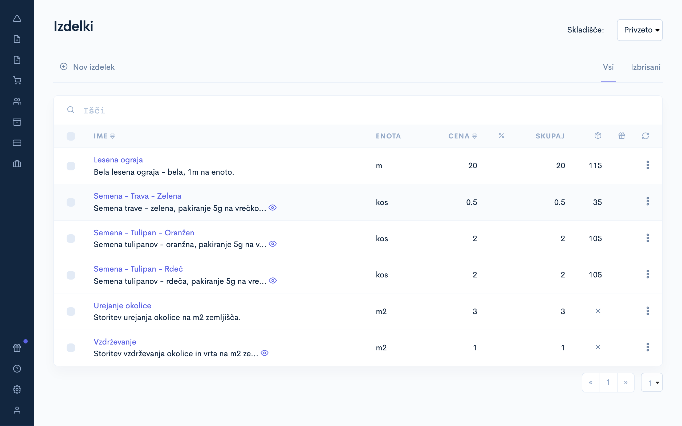Viewport: 682px width, 426px height.
Task: Select the Vsi tab
Action: pos(608,67)
